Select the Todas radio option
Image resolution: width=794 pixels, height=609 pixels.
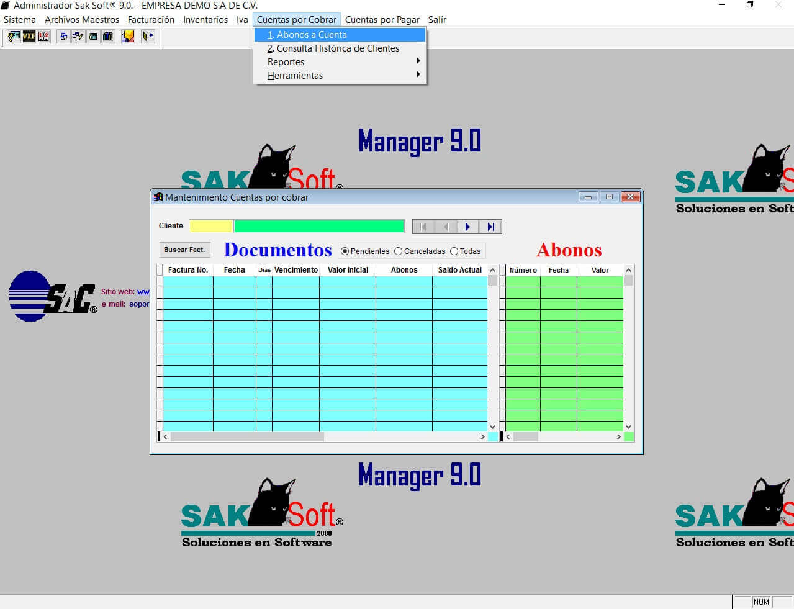tap(465, 251)
